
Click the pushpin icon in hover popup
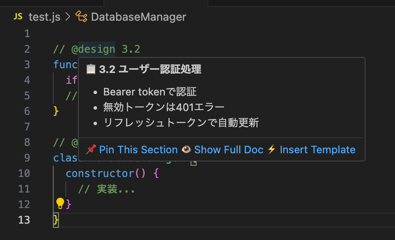91,149
